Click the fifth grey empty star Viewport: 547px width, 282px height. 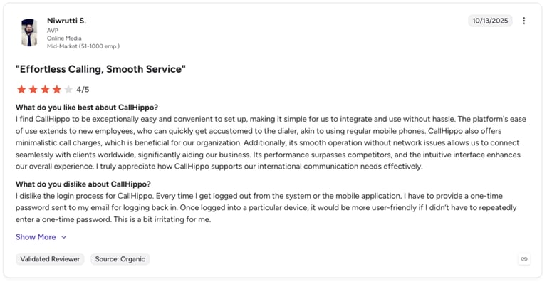68,90
